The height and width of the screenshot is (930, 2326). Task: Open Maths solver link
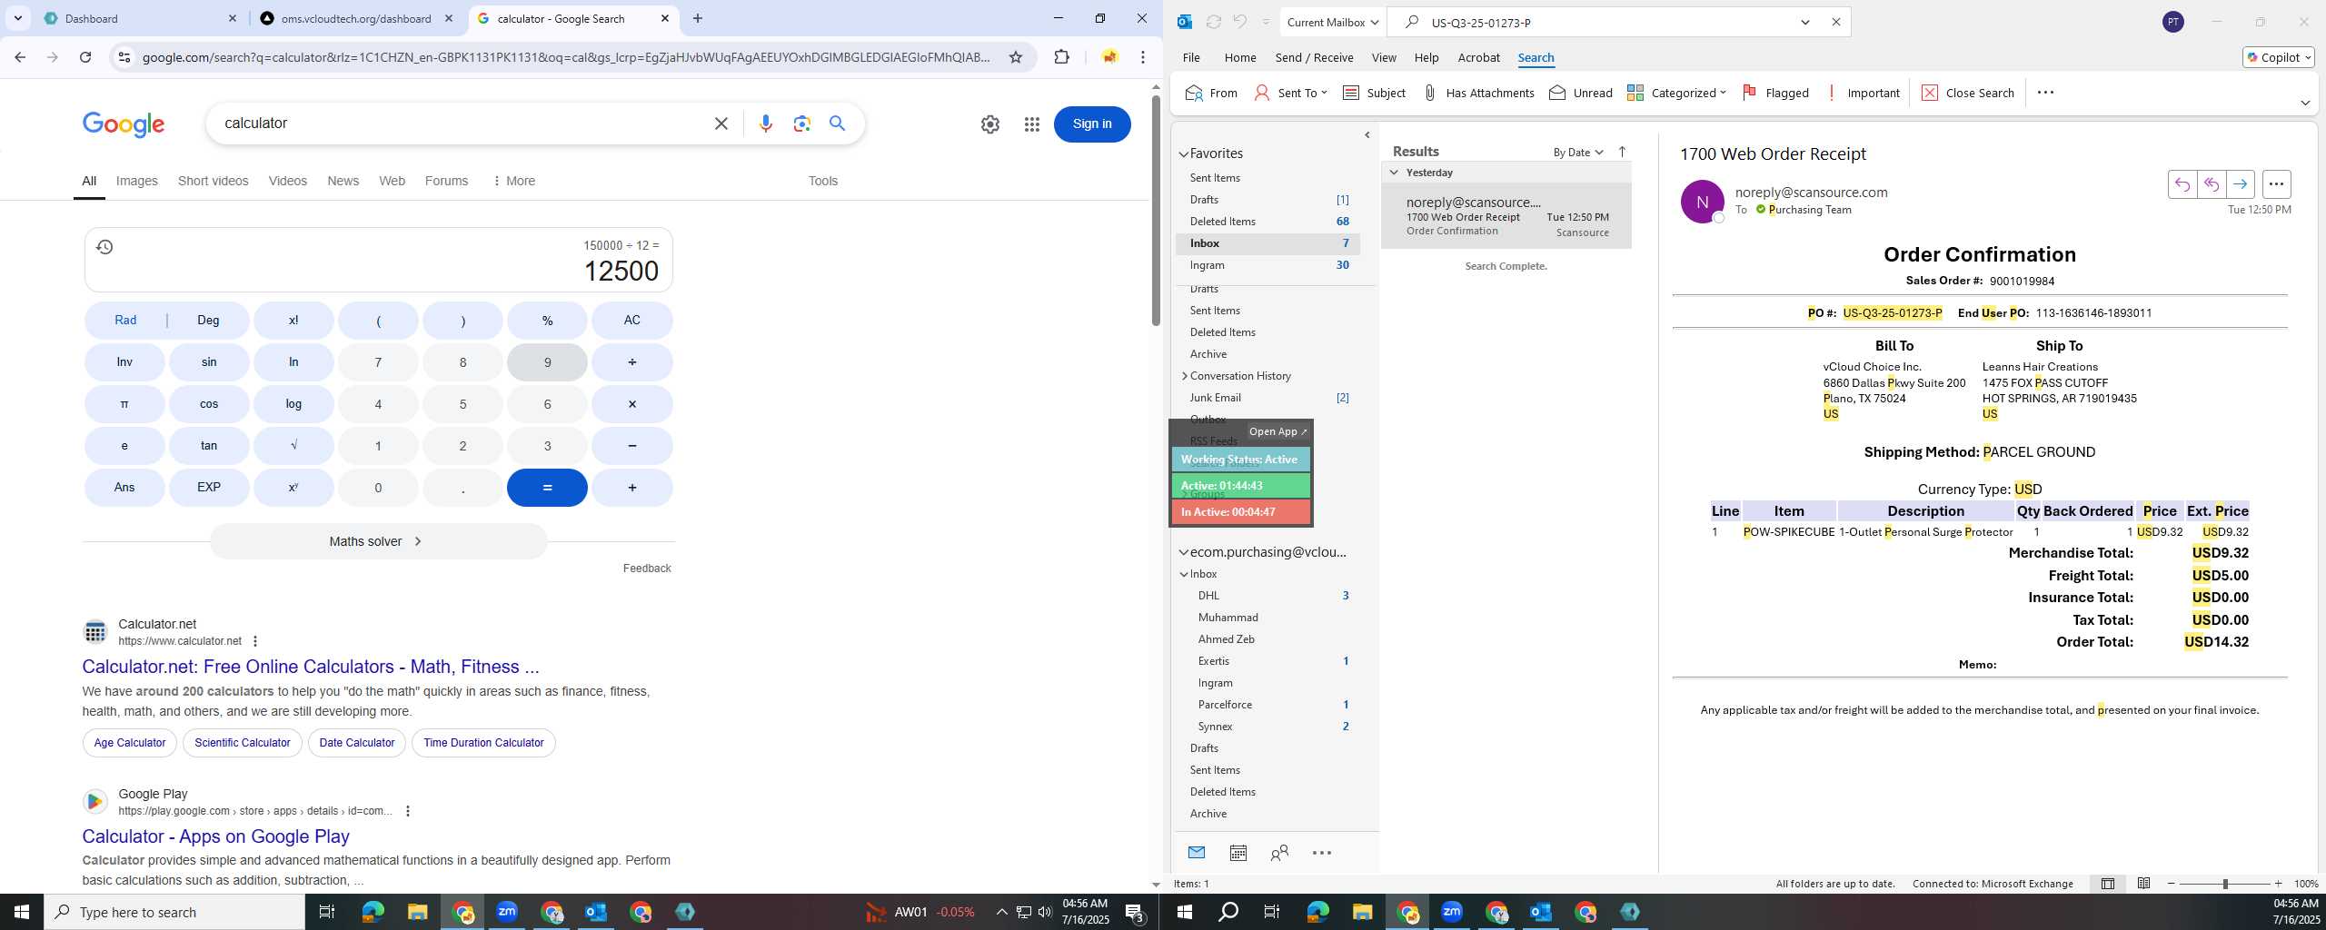click(378, 541)
